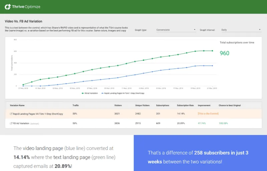
Task: Select the 2482 unique visitors cell
Action: tap(138, 113)
